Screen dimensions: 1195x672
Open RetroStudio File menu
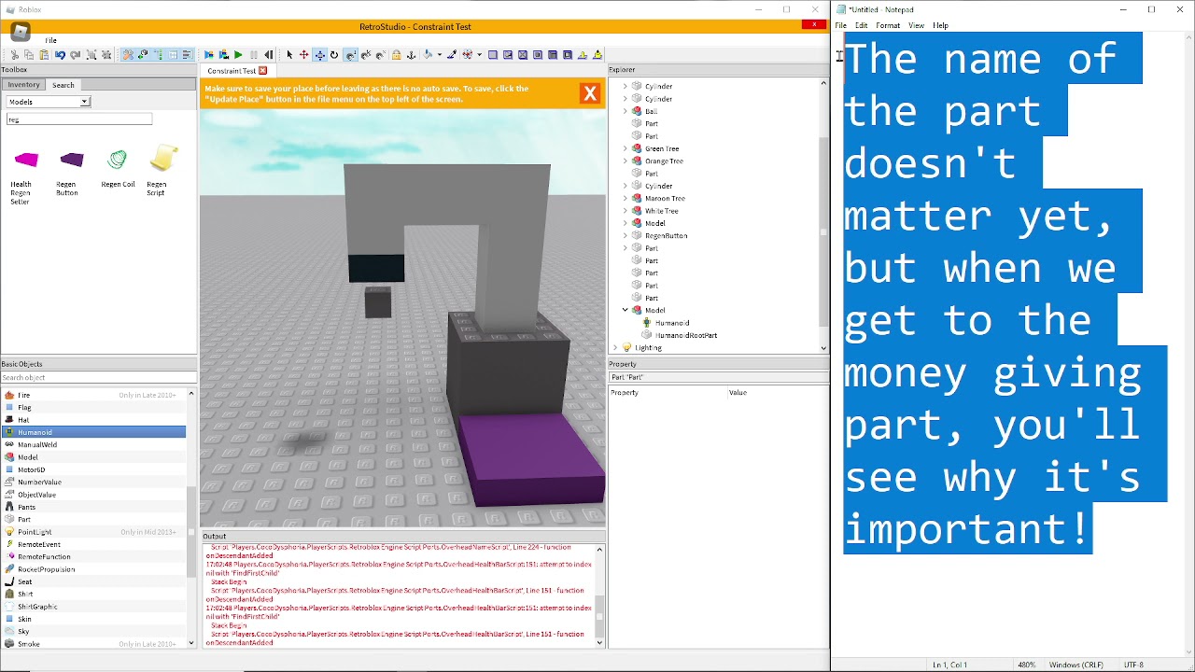(50, 41)
